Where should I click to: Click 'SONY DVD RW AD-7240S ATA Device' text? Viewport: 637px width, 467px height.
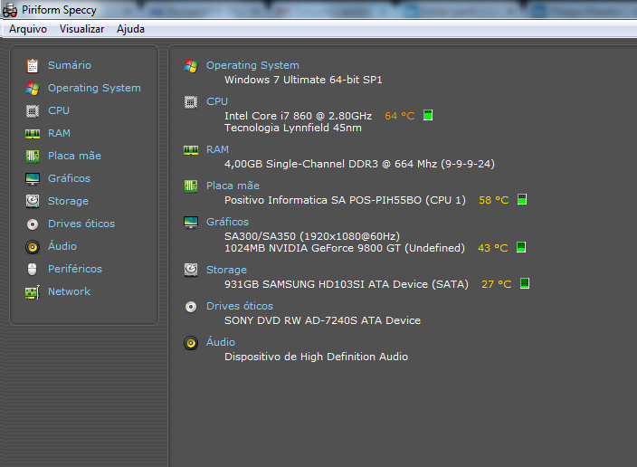coord(322,320)
